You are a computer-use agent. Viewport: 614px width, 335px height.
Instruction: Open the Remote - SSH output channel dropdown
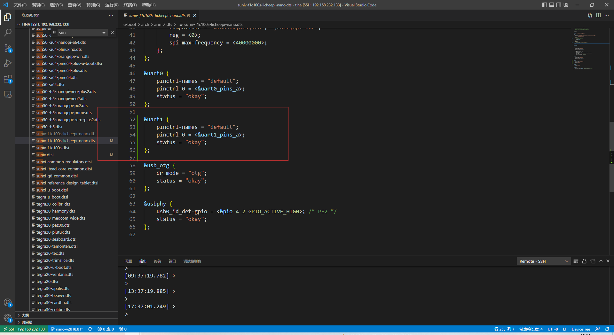(x=544, y=261)
